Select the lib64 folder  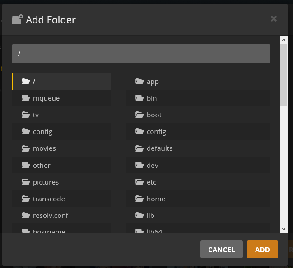pyautogui.click(x=198, y=229)
